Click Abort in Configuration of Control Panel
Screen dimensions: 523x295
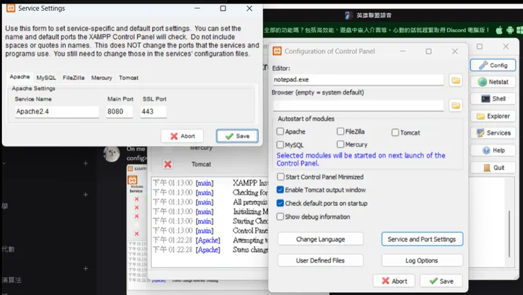click(x=394, y=281)
